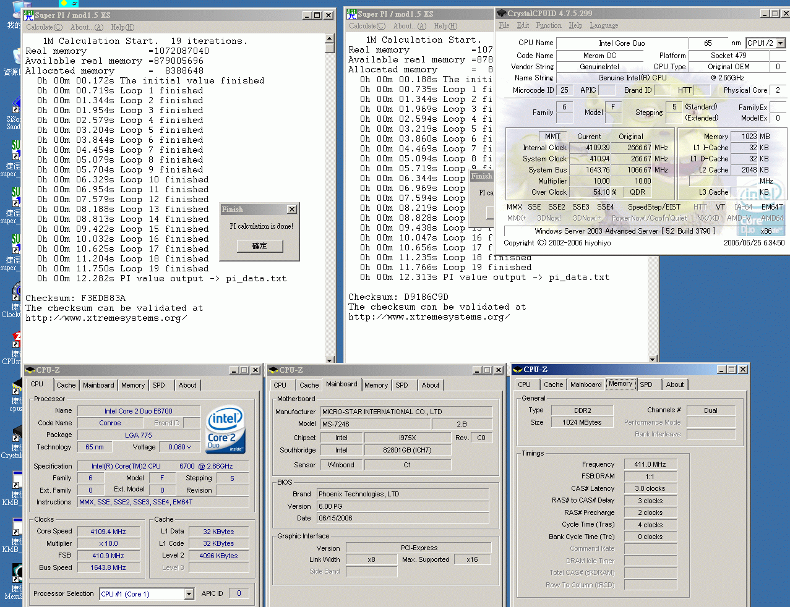790x607 pixels.
Task: Select the Recycle Bin desktop icon
Action: coord(16,56)
